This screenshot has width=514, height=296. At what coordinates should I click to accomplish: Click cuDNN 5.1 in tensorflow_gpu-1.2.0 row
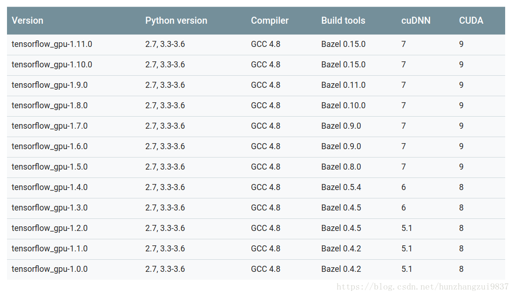point(406,228)
